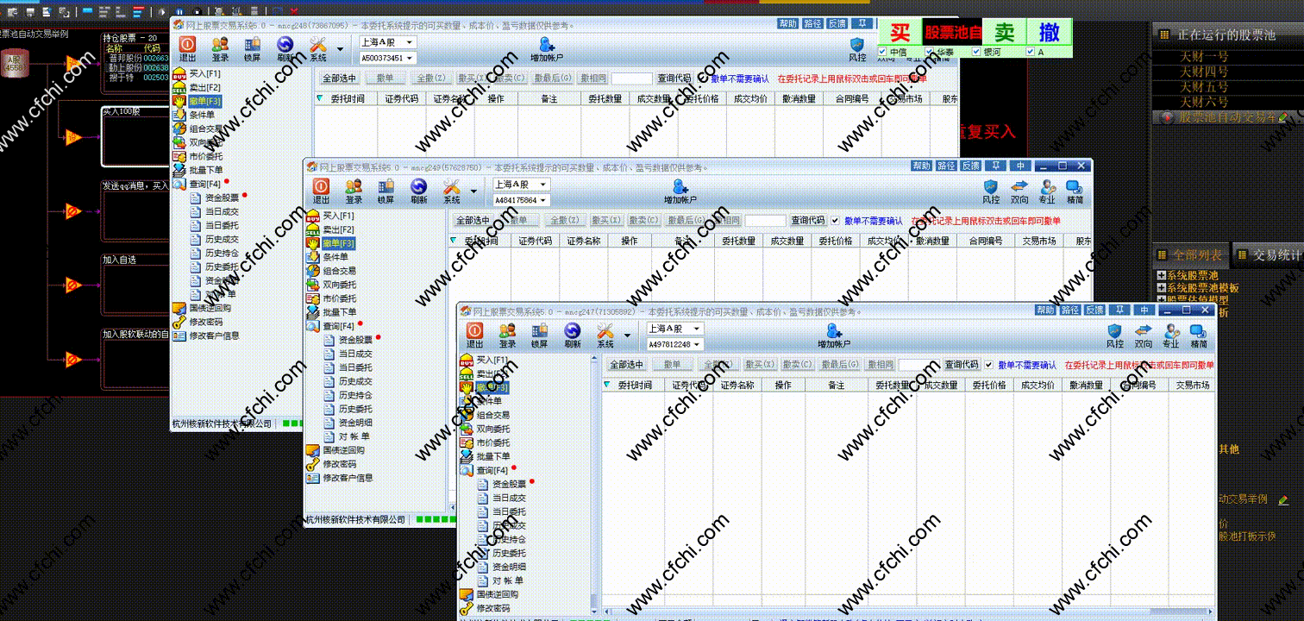
Task: Click 查询代码 button in mncg247 window
Action: coord(961,365)
